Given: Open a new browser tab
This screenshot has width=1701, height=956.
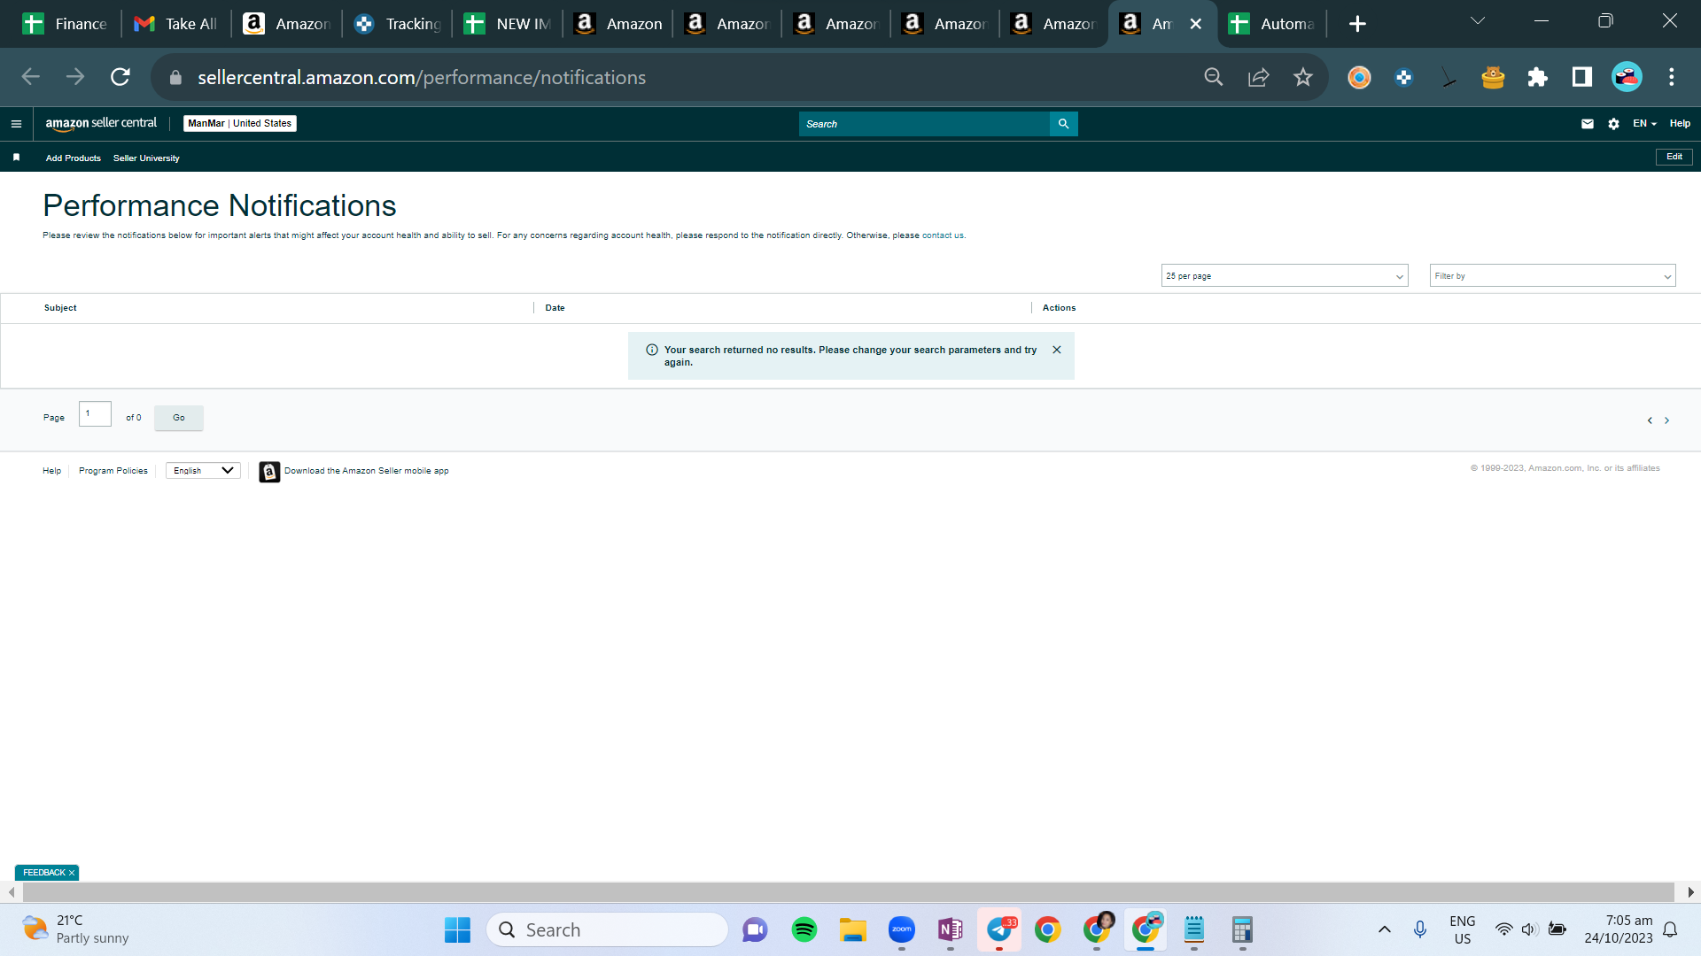Looking at the screenshot, I should (x=1357, y=24).
